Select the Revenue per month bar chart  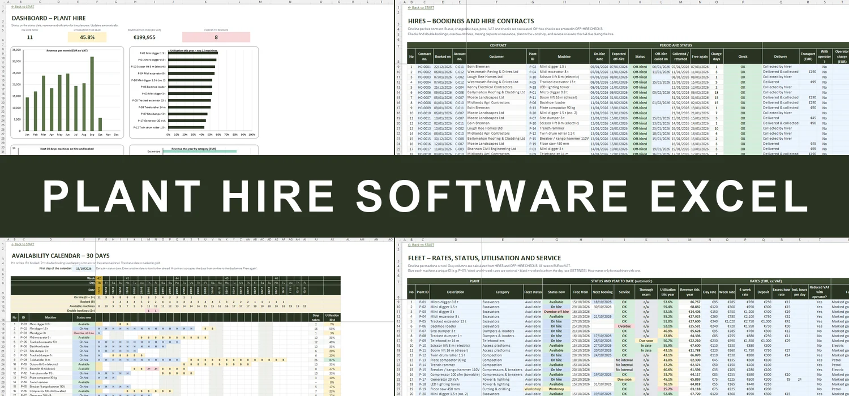pos(67,92)
